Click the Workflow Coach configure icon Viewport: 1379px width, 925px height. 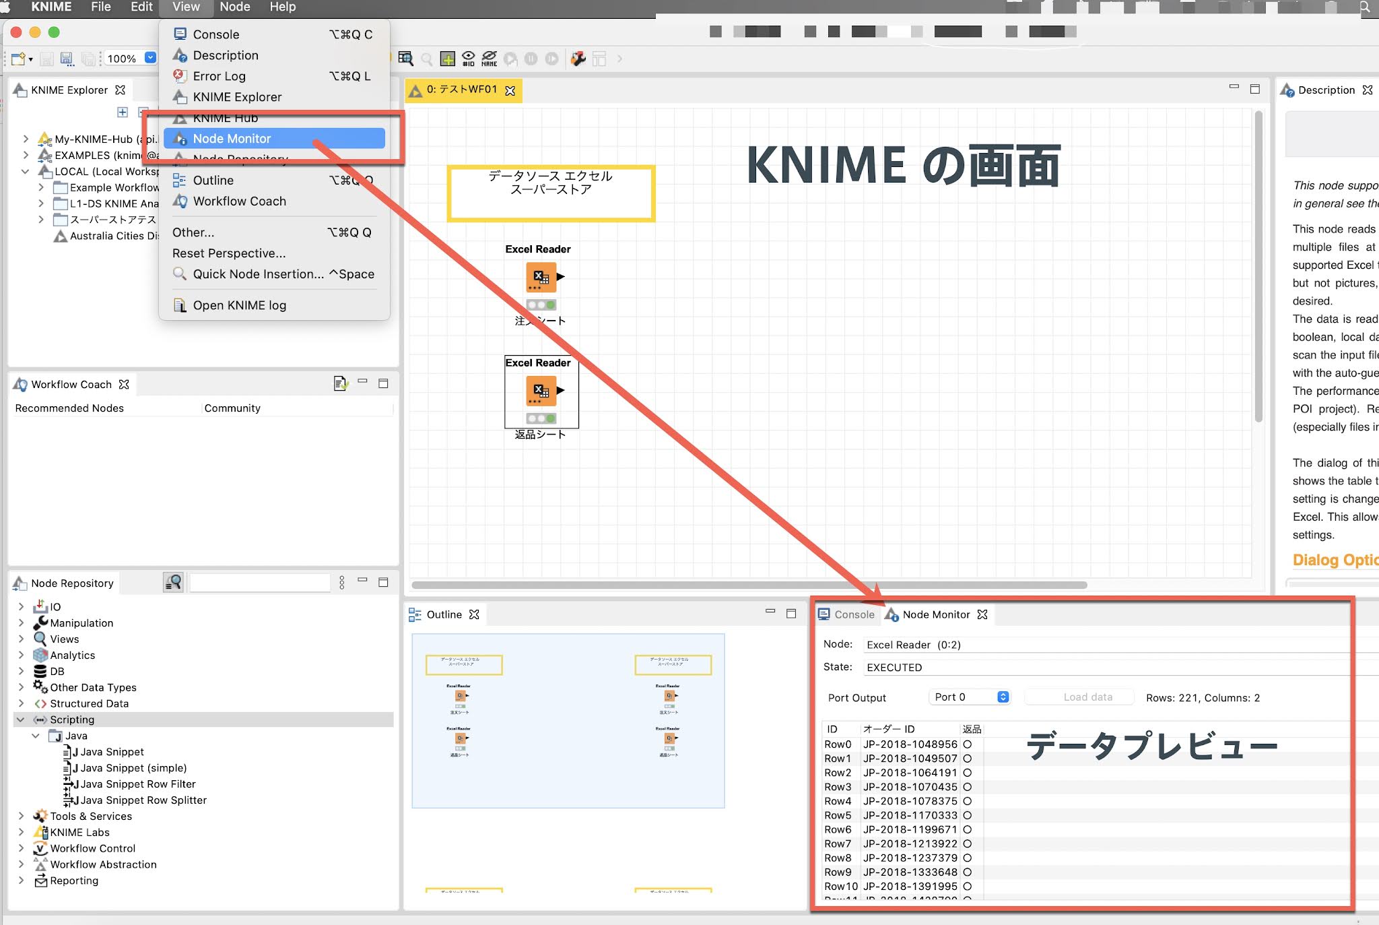(x=341, y=383)
